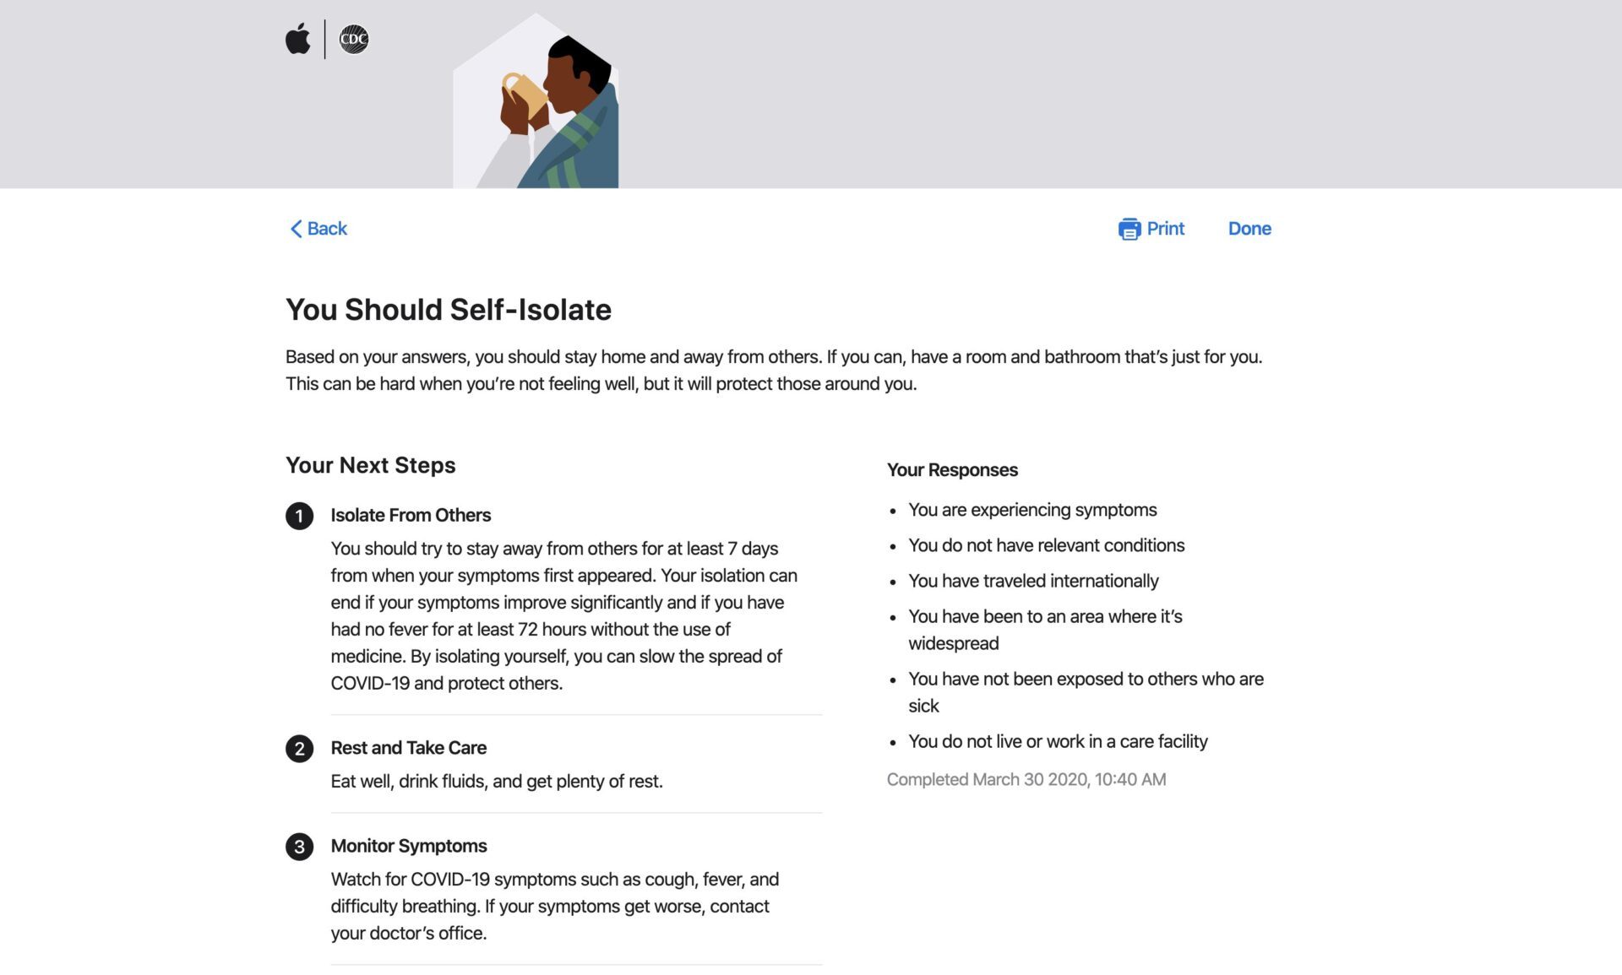Viewport: 1622px width, 975px height.
Task: Finish by clicking Done
Action: tap(1249, 229)
